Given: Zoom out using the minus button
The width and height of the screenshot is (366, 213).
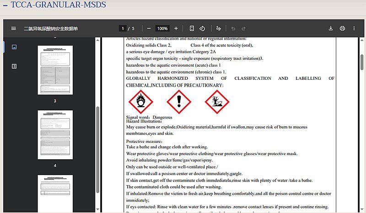Looking at the screenshot, I should 149,28.
